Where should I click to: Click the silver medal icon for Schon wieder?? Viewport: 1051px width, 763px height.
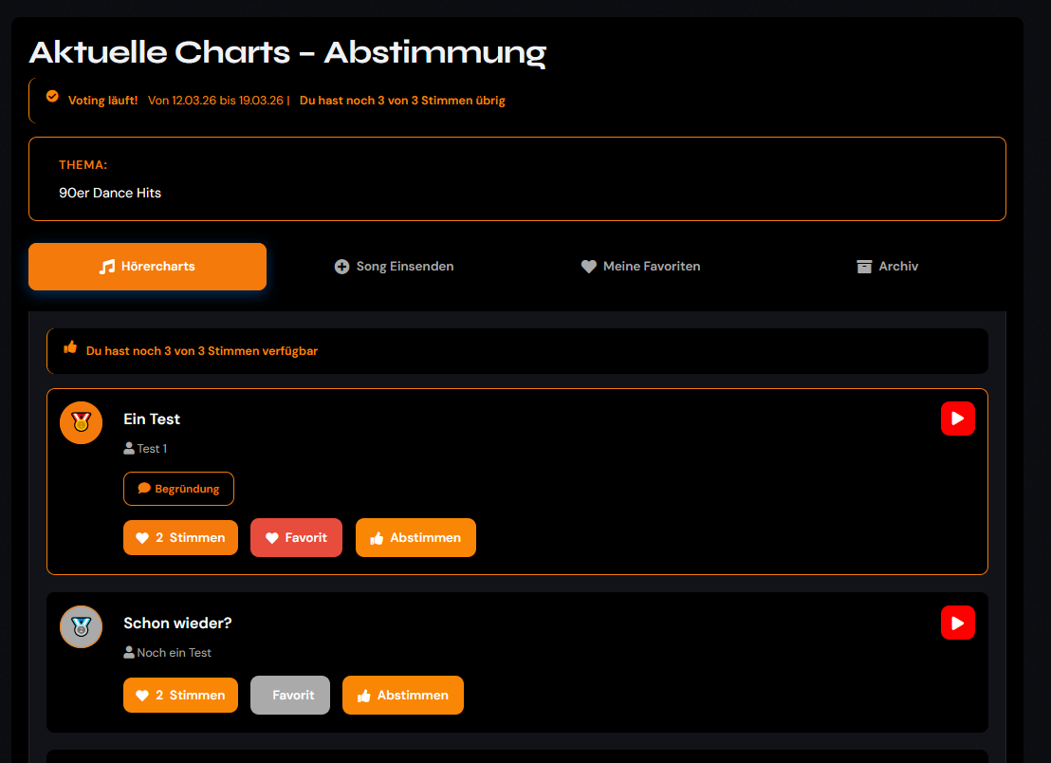click(81, 626)
